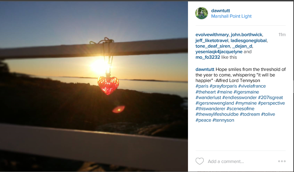Click the heart like icon
Viewport: 294px width, 172px height.
[199, 161]
